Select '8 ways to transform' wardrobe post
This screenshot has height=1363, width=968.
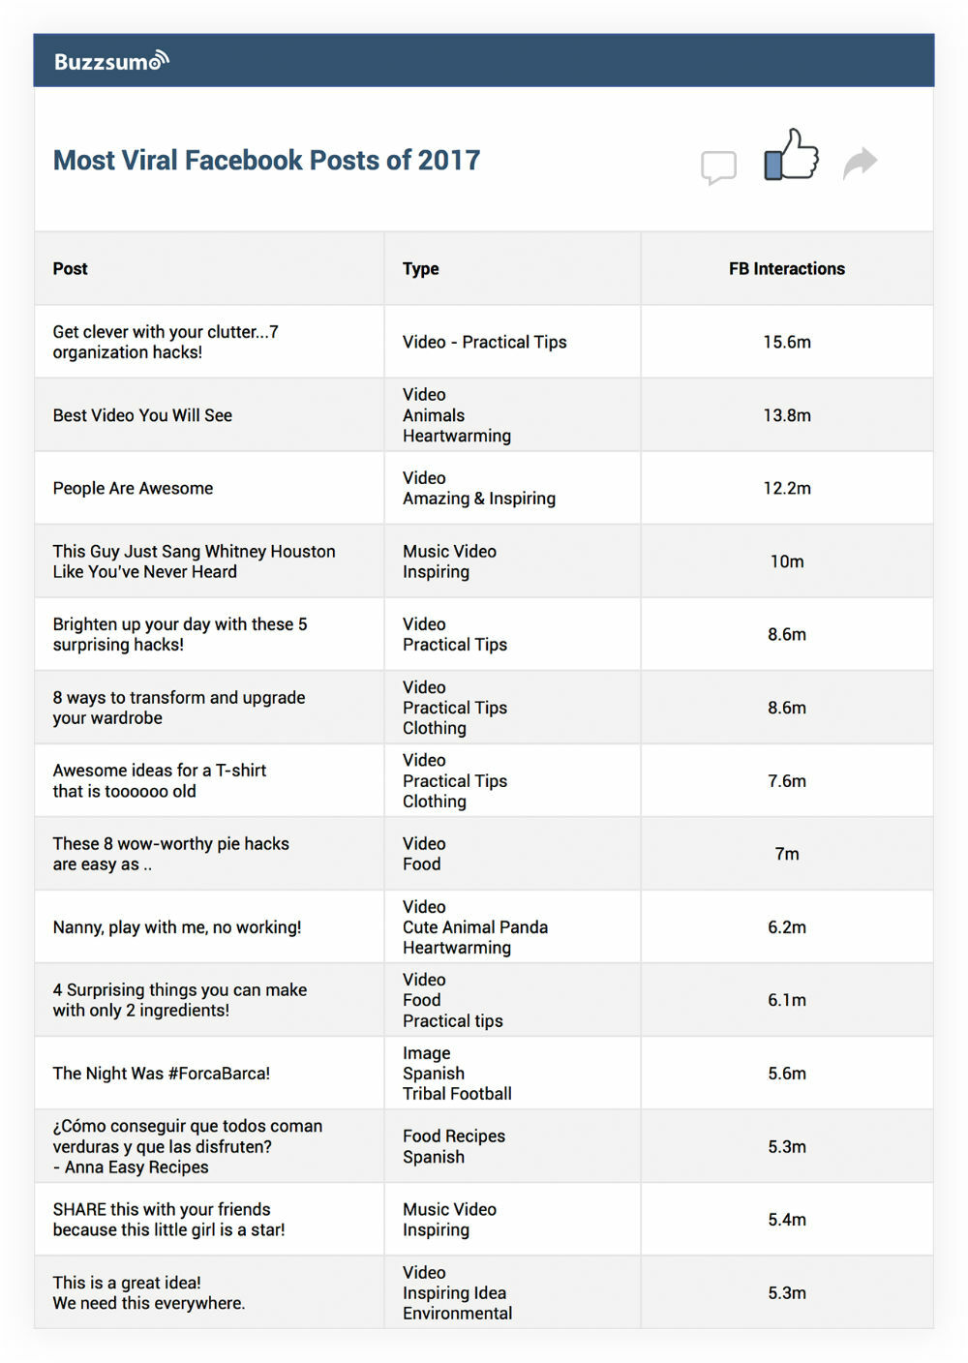click(x=179, y=708)
